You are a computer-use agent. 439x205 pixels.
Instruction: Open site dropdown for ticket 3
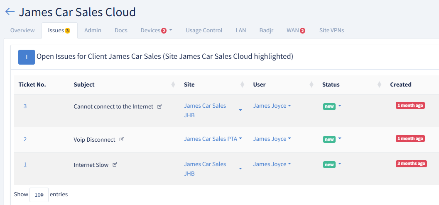tap(240, 110)
